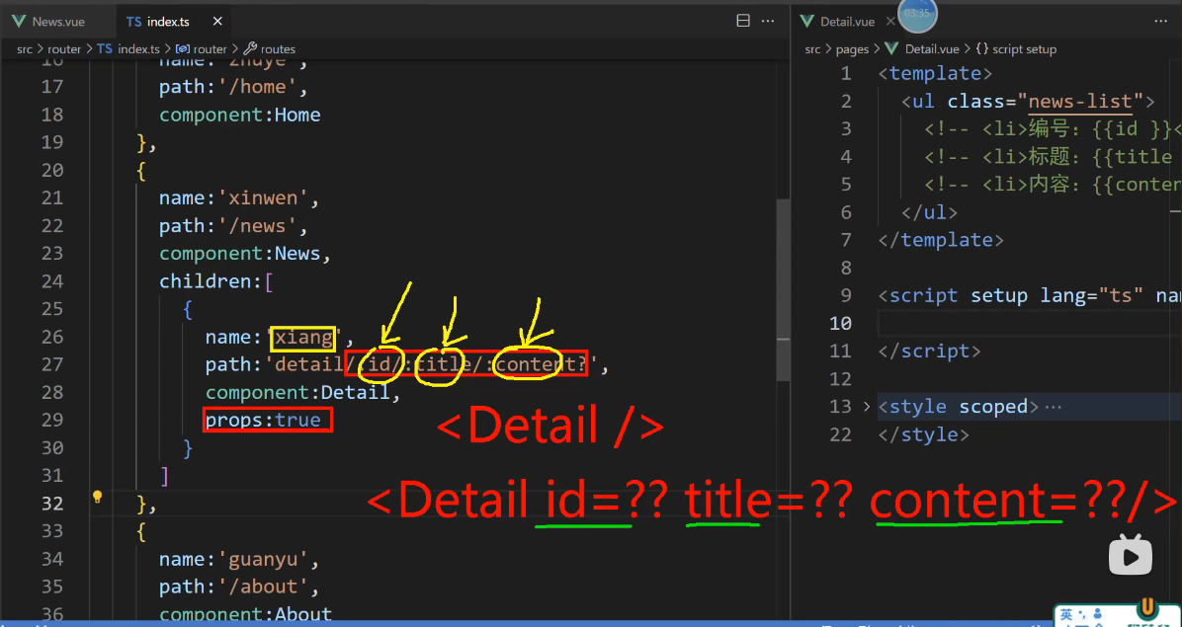The image size is (1182, 627).
Task: Click line number 27 in index.ts gutter
Action: pyautogui.click(x=52, y=364)
